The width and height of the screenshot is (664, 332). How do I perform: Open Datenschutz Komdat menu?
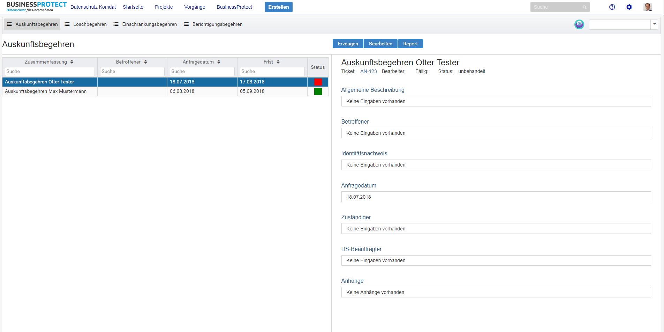[93, 7]
